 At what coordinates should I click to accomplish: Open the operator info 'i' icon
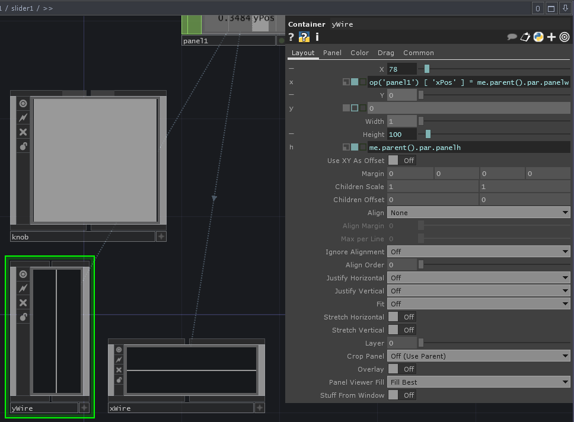tap(317, 37)
